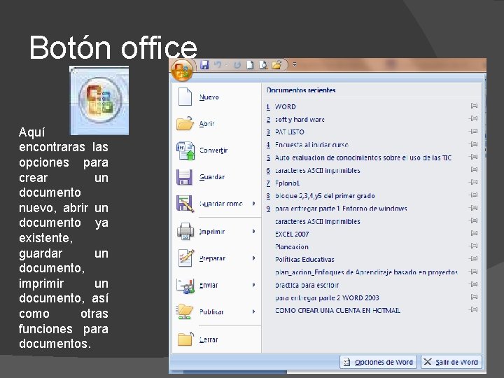Toggle pin for Fplanb1 document
The height and width of the screenshot is (378, 504).
pyautogui.click(x=473, y=182)
